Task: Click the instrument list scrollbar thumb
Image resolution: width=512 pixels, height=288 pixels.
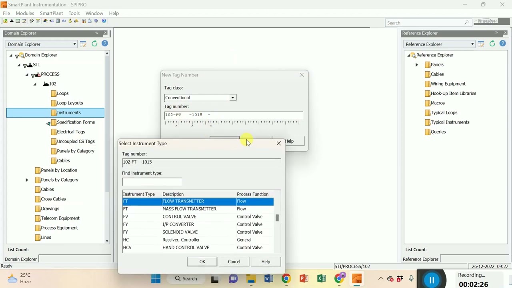Action: (x=277, y=218)
